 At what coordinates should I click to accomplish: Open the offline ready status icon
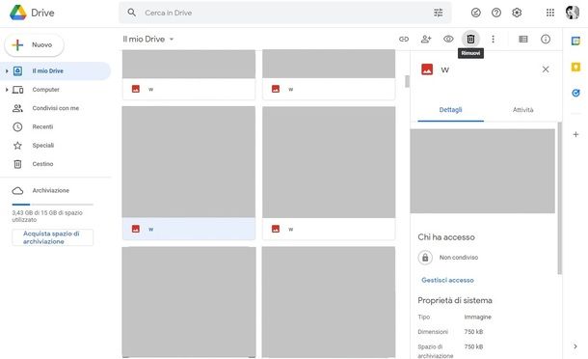pos(476,13)
